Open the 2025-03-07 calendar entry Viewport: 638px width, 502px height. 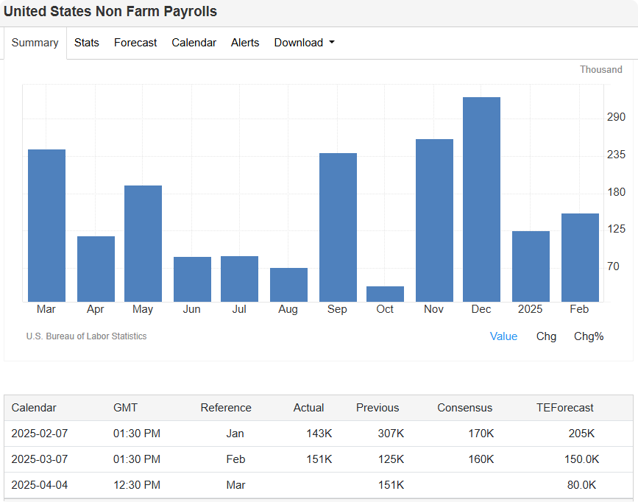(x=39, y=459)
